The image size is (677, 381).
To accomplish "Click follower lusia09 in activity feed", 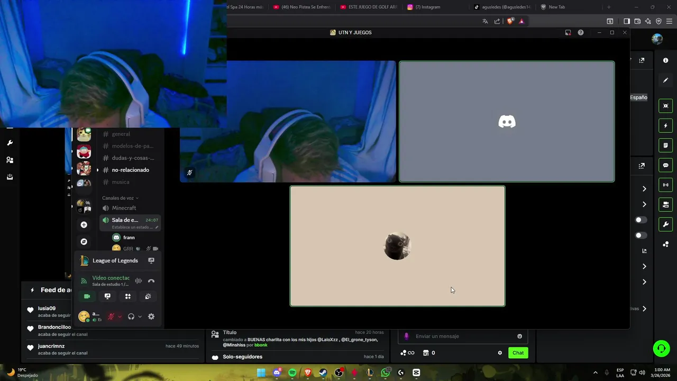I will pos(47,309).
